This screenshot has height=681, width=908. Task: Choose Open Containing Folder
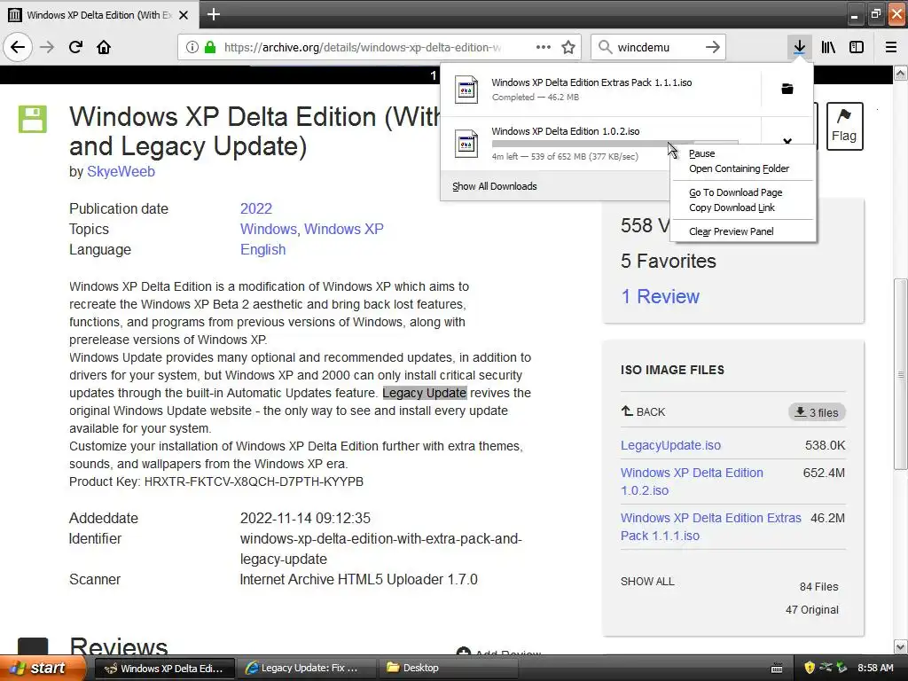tap(739, 168)
